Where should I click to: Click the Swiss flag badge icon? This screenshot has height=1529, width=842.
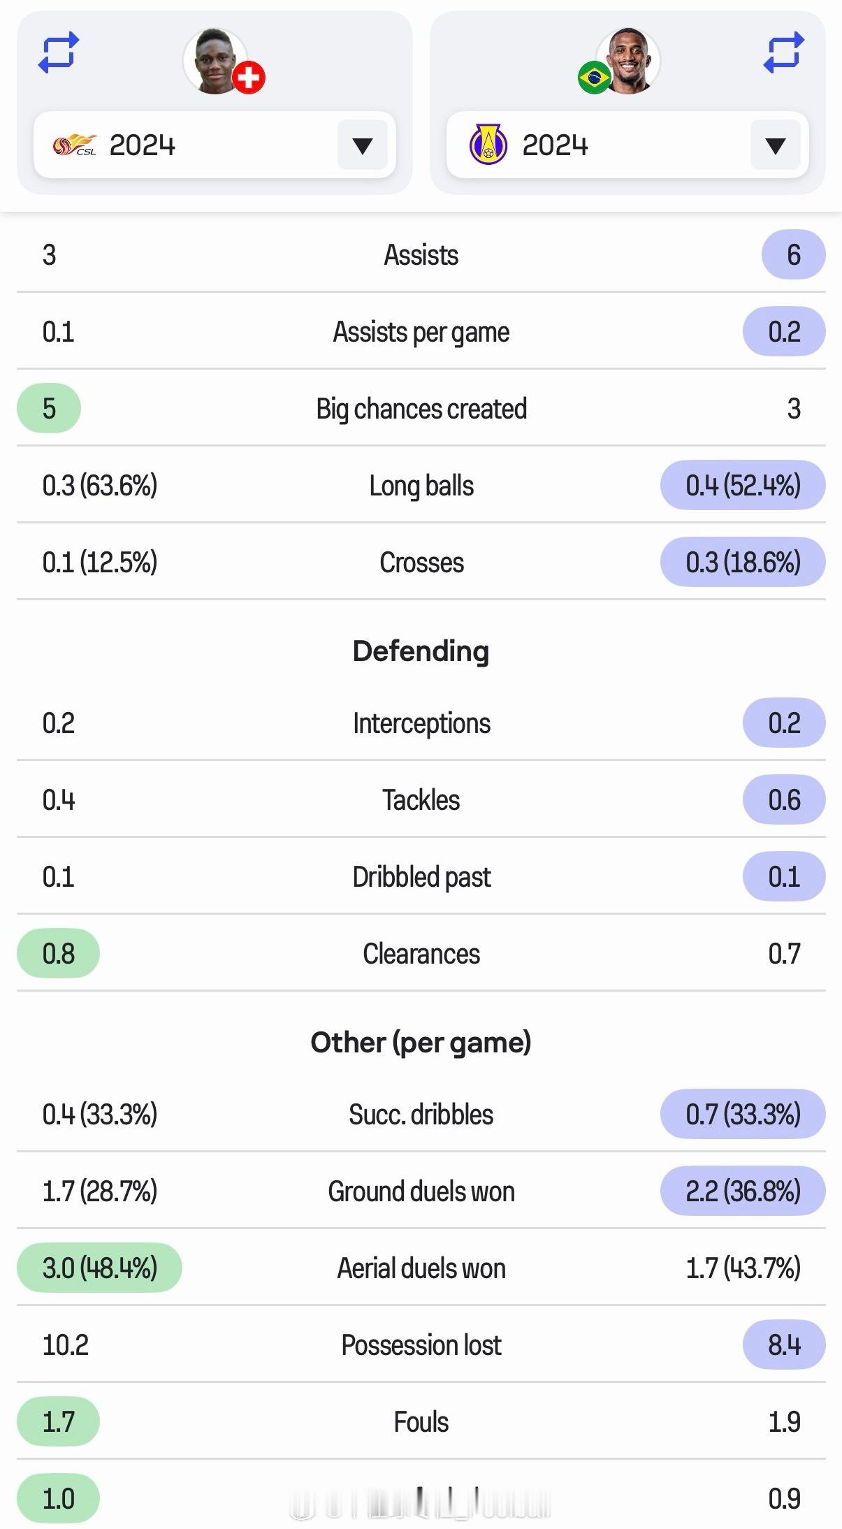coord(249,78)
